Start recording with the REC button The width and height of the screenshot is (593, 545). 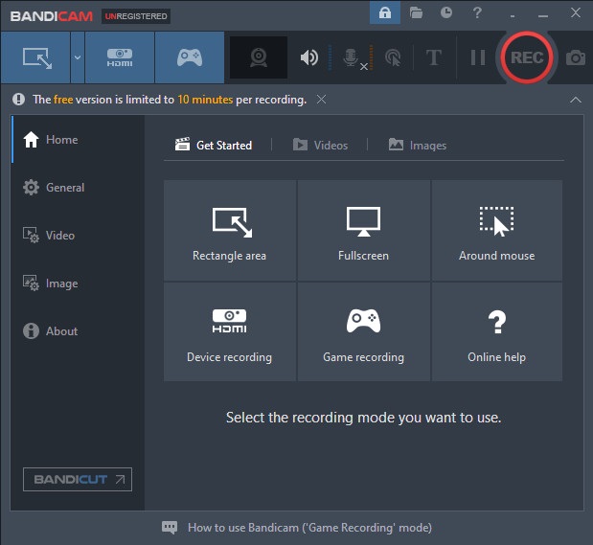click(x=527, y=57)
